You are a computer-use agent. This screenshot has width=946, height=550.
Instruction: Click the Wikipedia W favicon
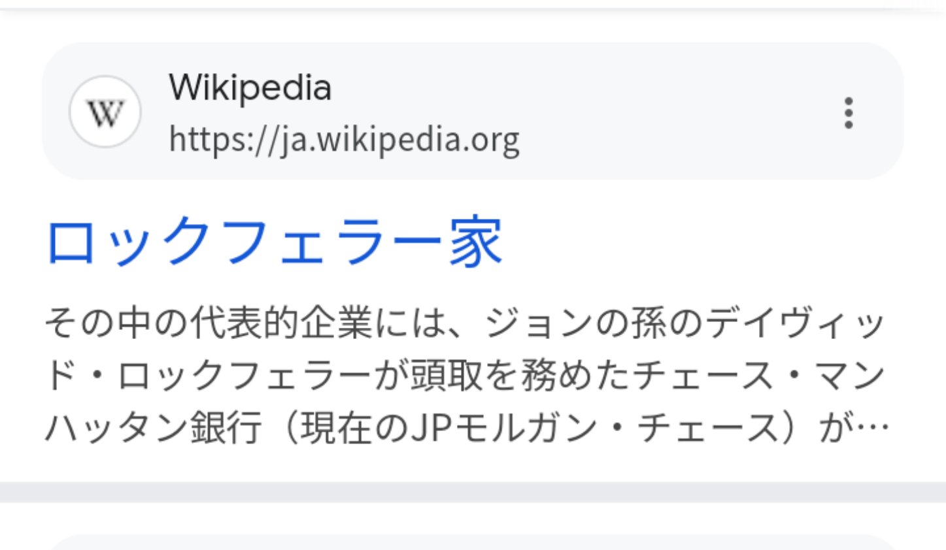[x=105, y=112]
